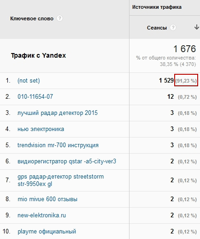Open keyword нью электроника
This screenshot has height=239, width=200.
tap(41, 129)
